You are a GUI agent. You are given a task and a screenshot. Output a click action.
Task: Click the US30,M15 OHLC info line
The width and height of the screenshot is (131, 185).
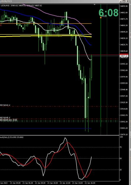click(x=21, y=5)
